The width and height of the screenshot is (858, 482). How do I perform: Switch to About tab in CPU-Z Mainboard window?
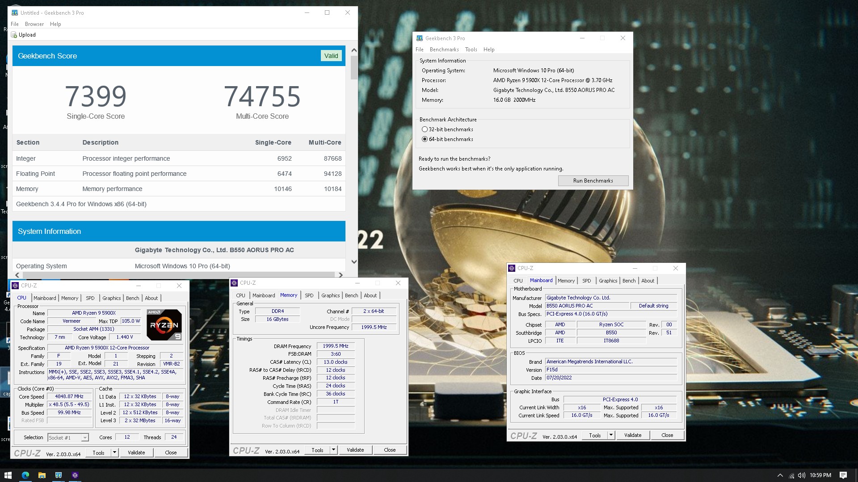tap(648, 281)
